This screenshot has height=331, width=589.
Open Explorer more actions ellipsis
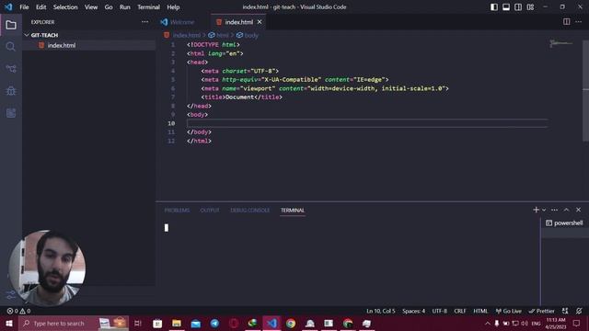click(145, 22)
